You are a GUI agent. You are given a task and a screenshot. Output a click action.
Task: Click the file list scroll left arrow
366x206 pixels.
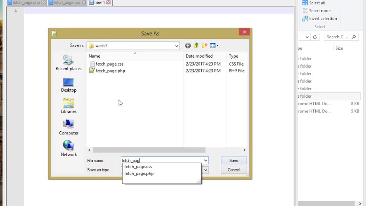tap(89, 150)
